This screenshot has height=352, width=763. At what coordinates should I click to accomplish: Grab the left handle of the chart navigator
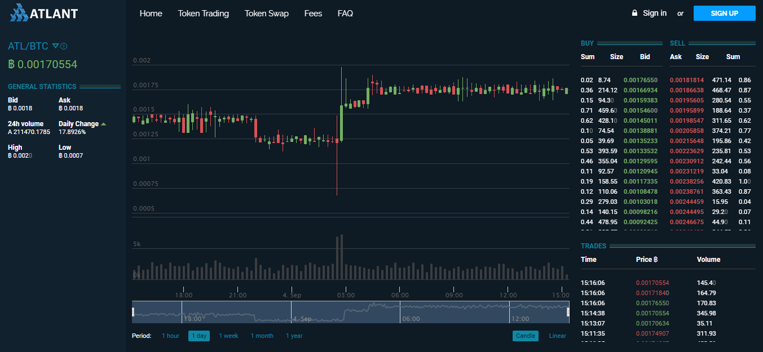point(133,311)
